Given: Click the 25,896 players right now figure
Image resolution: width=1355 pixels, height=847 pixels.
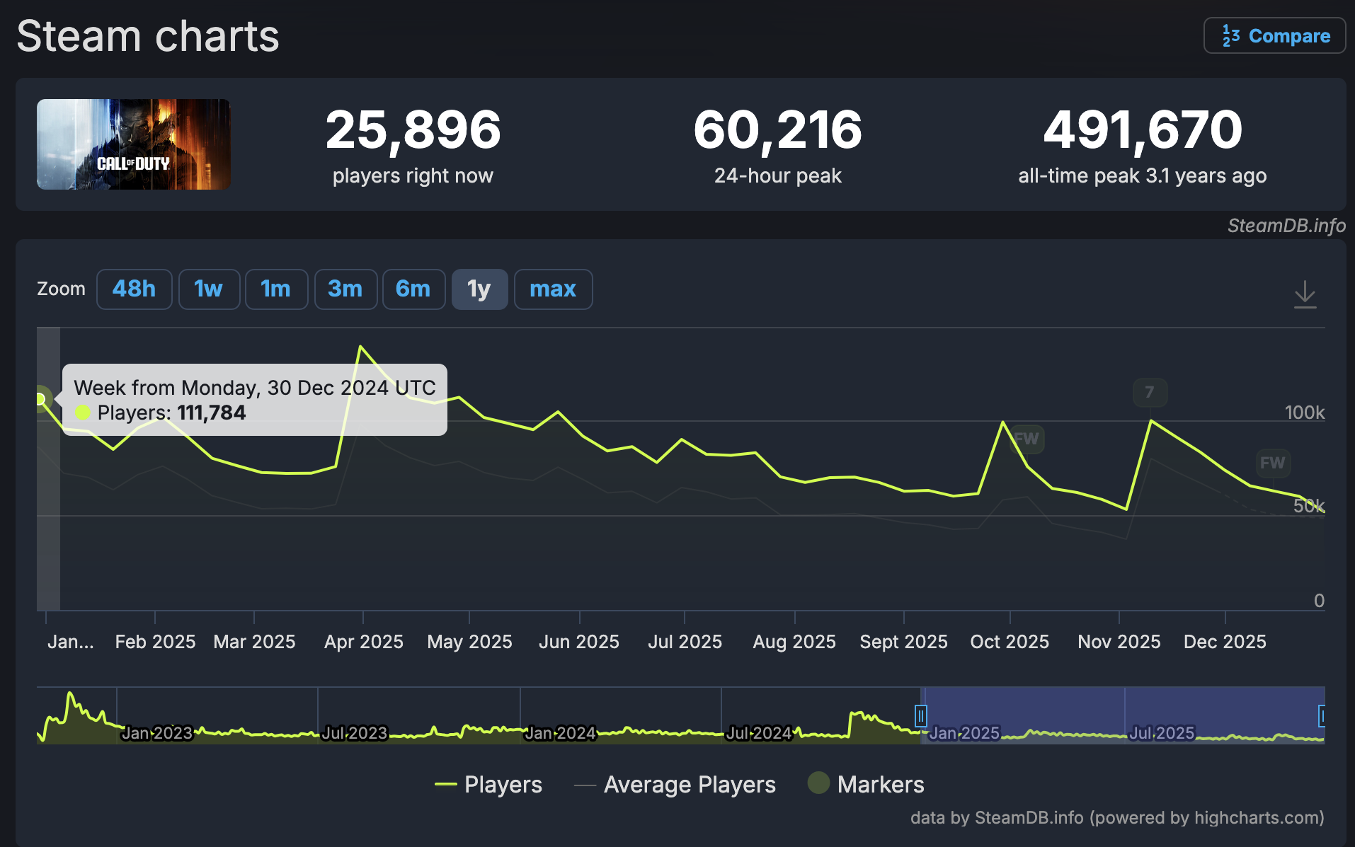Looking at the screenshot, I should [413, 130].
